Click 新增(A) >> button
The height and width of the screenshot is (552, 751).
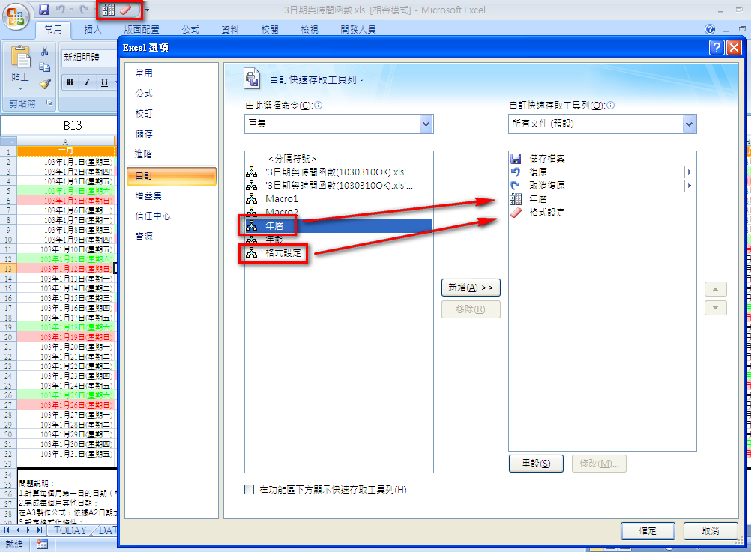471,288
